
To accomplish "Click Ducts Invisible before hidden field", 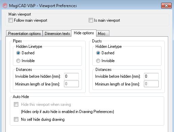I will pos(151,76).
